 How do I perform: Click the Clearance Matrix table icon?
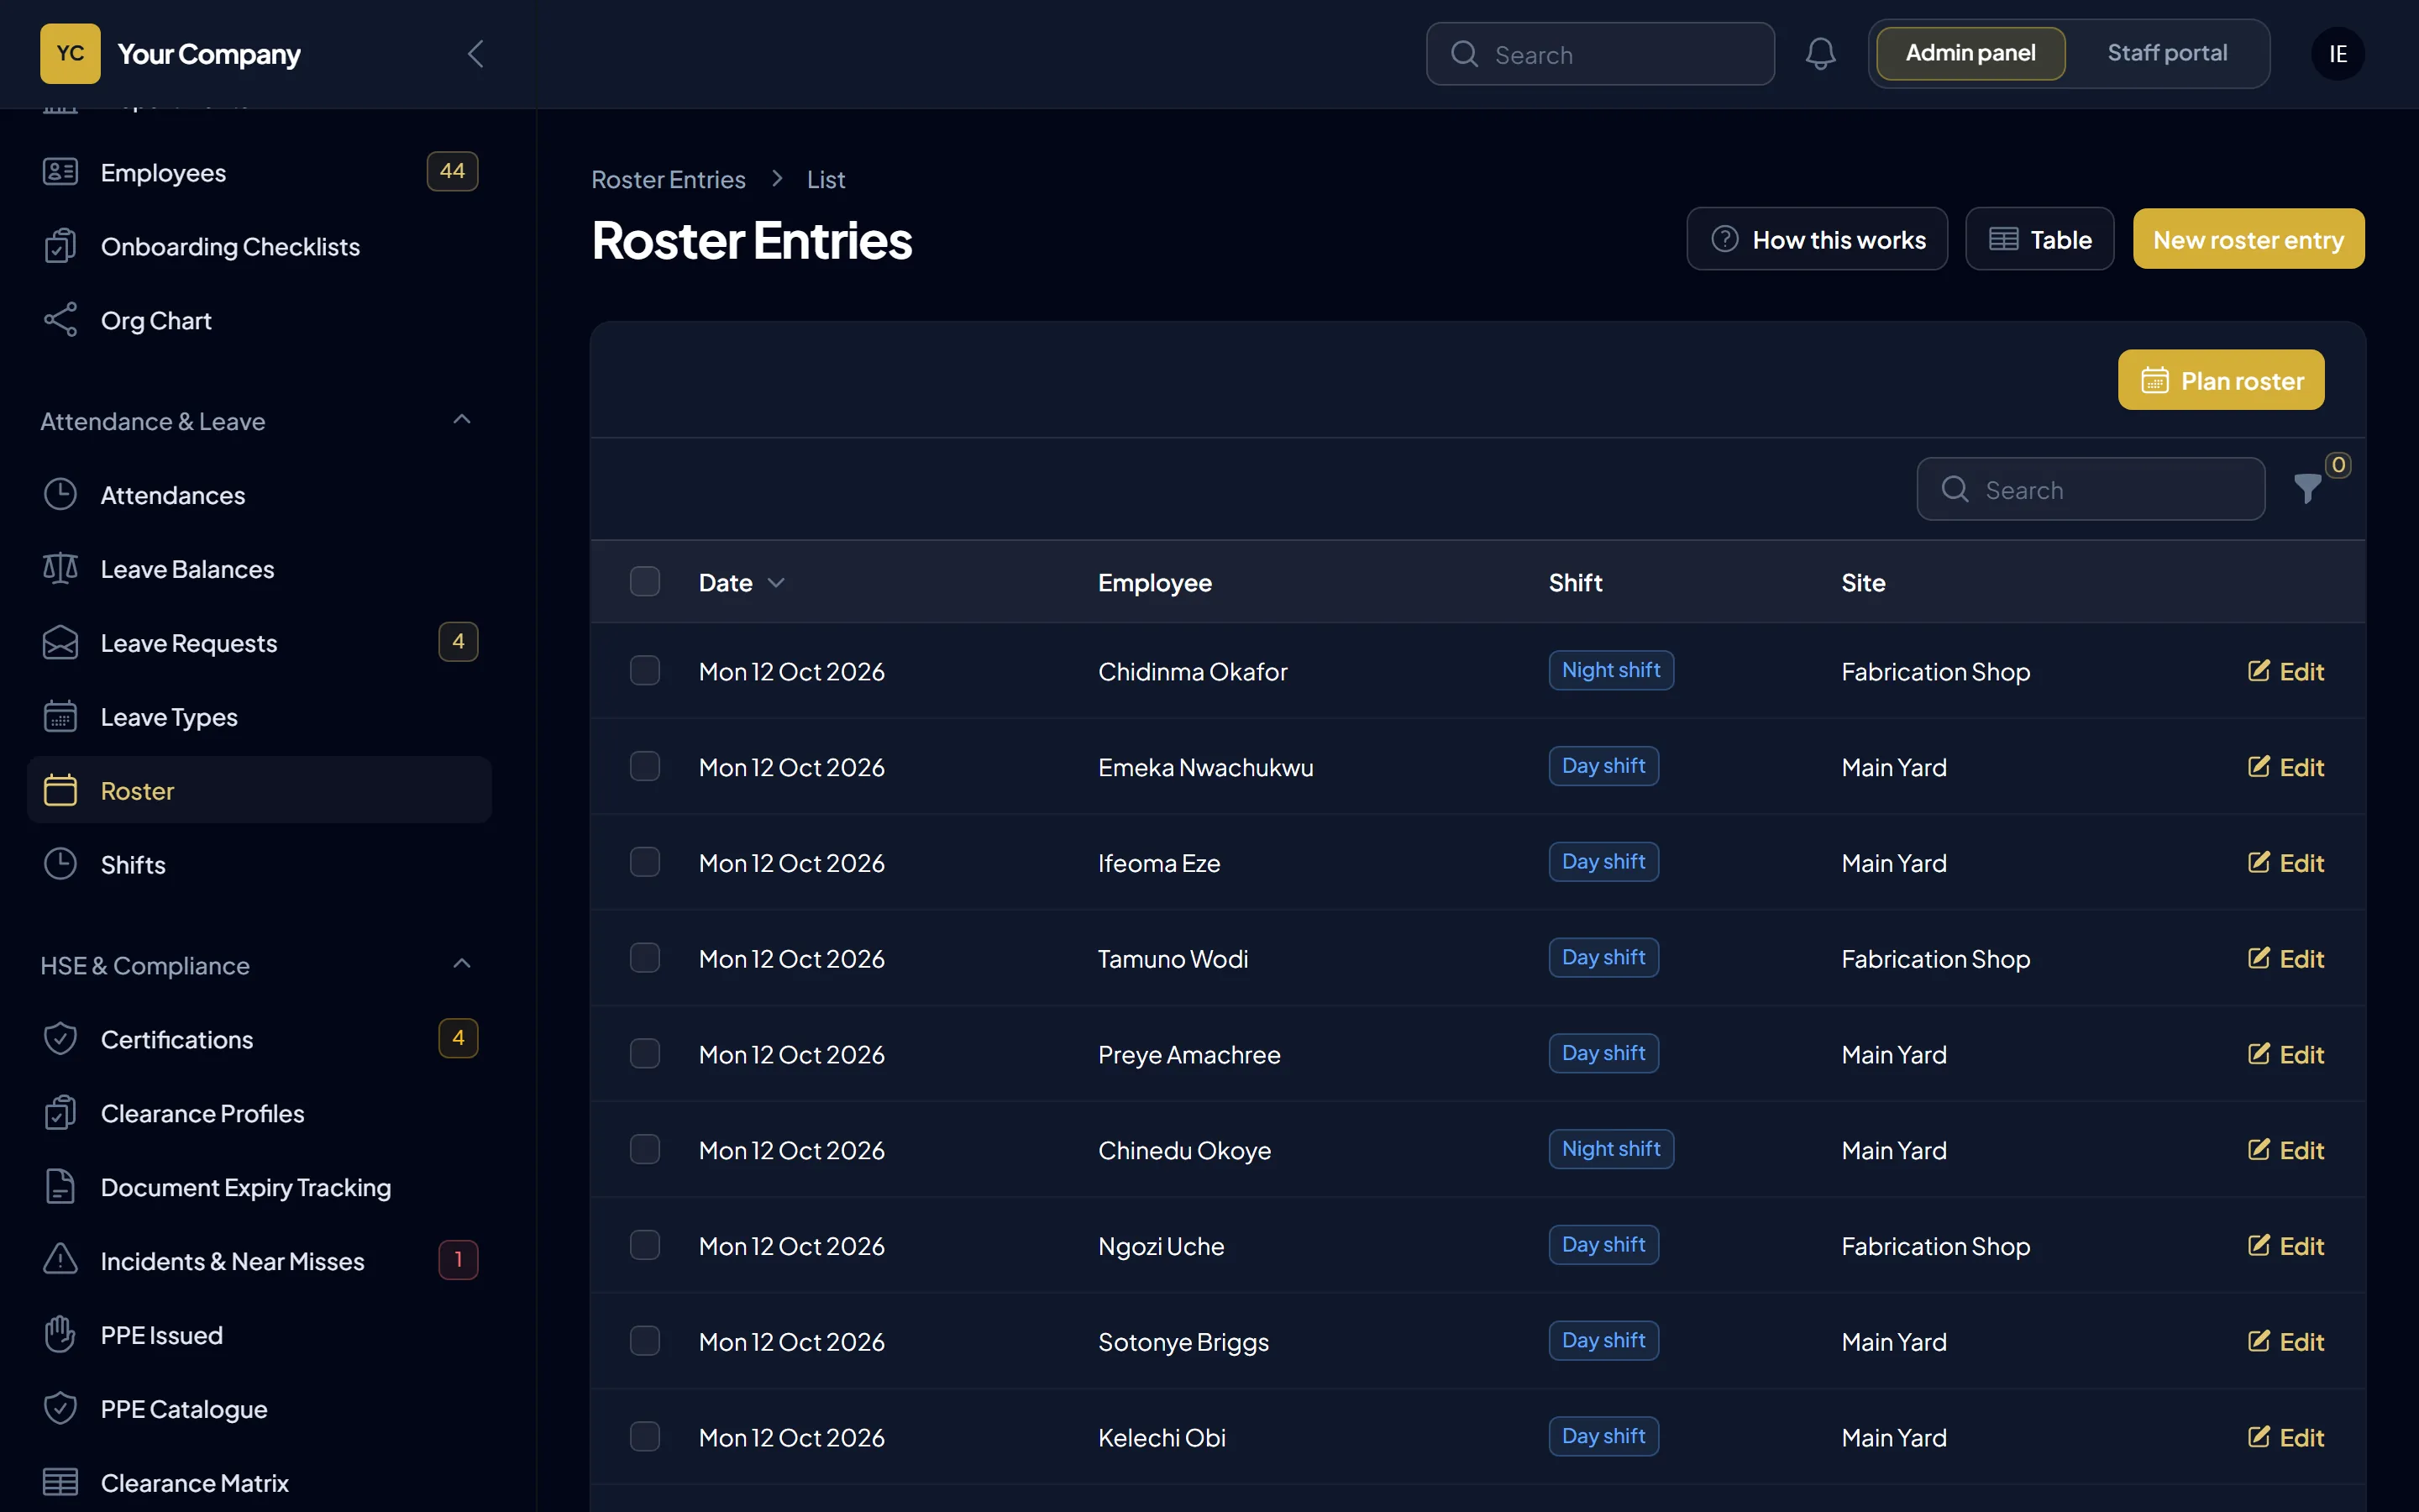[x=60, y=1482]
